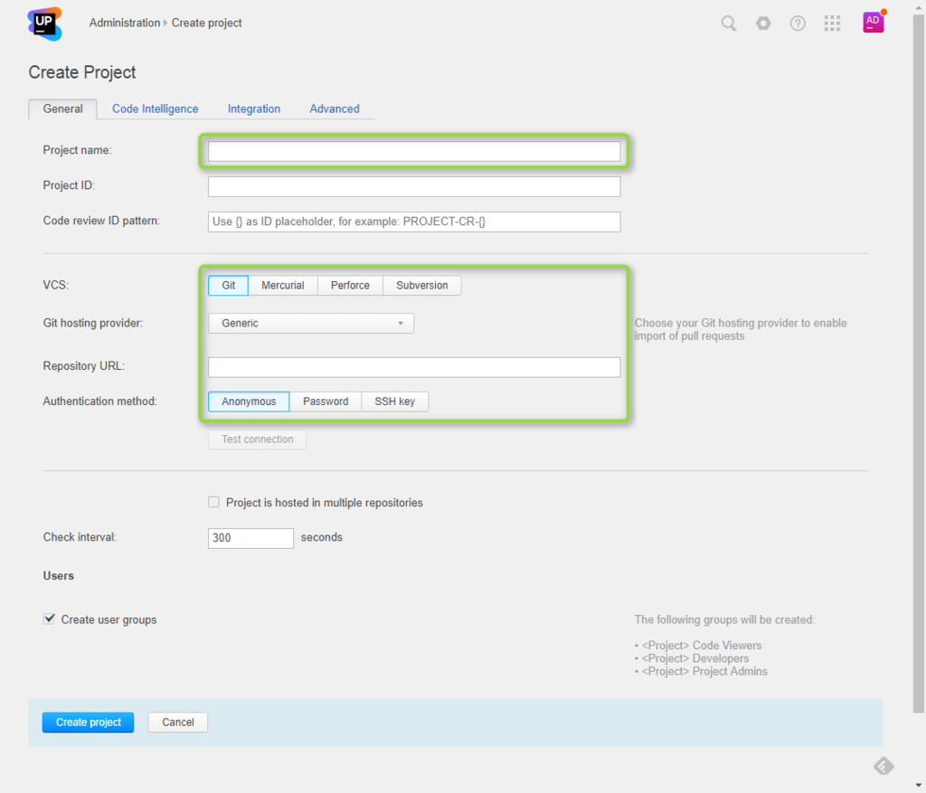Click the scrollbar down arrow
The width and height of the screenshot is (926, 793).
coord(919,786)
